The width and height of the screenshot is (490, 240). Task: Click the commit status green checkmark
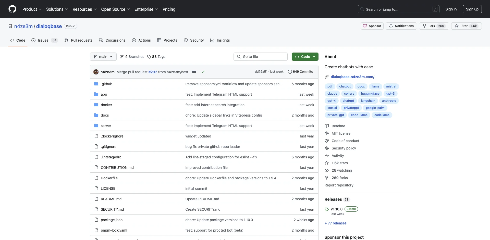click(x=203, y=72)
